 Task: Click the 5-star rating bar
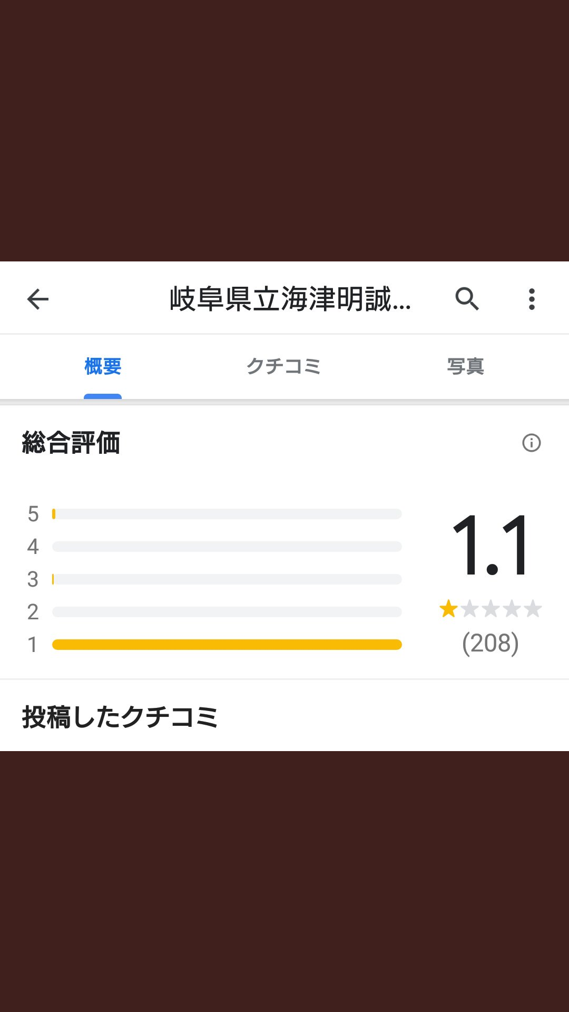(x=227, y=514)
